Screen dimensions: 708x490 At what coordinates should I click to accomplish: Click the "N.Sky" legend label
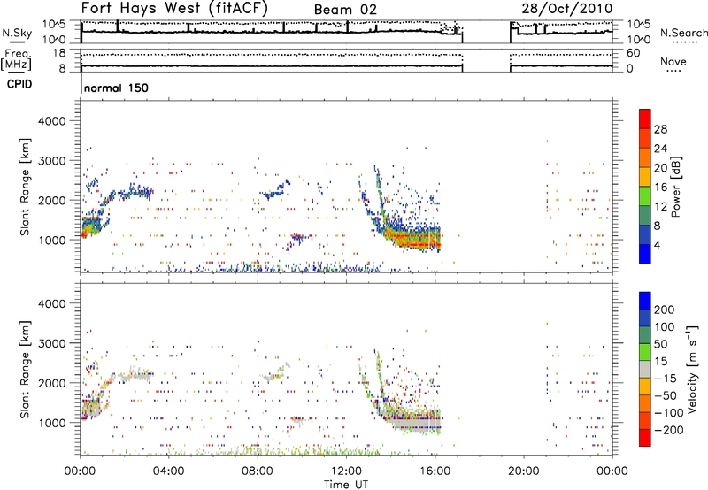point(17,33)
